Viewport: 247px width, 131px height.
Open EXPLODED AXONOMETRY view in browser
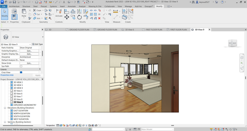tap(25, 105)
